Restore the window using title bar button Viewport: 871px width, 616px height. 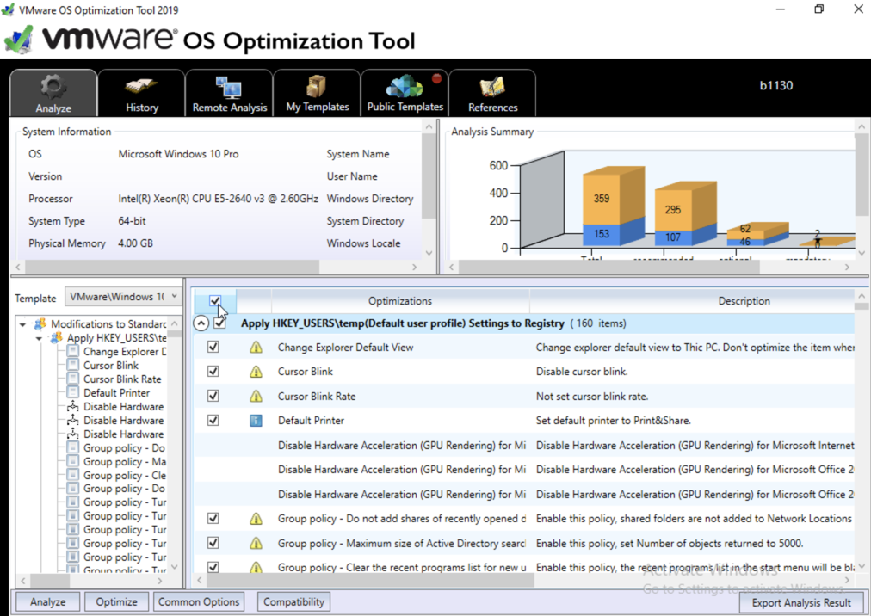818,9
